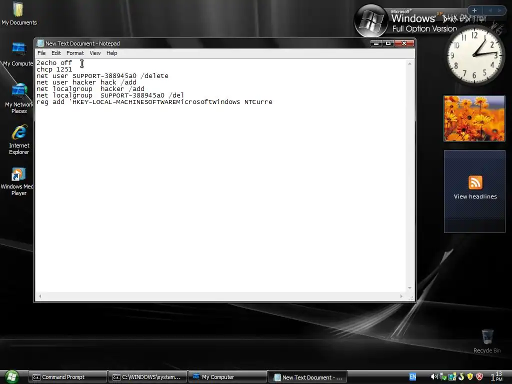Screen dimensions: 512x384
Task: Click the View headlines link
Action: (475, 196)
